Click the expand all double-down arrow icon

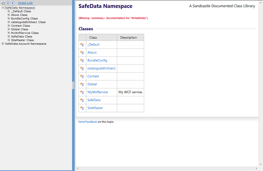pyautogui.click(x=8, y=3)
